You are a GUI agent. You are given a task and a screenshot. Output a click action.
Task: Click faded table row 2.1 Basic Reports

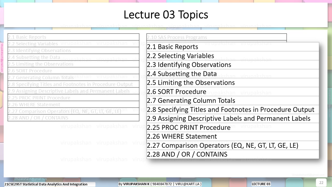[x=73, y=37]
